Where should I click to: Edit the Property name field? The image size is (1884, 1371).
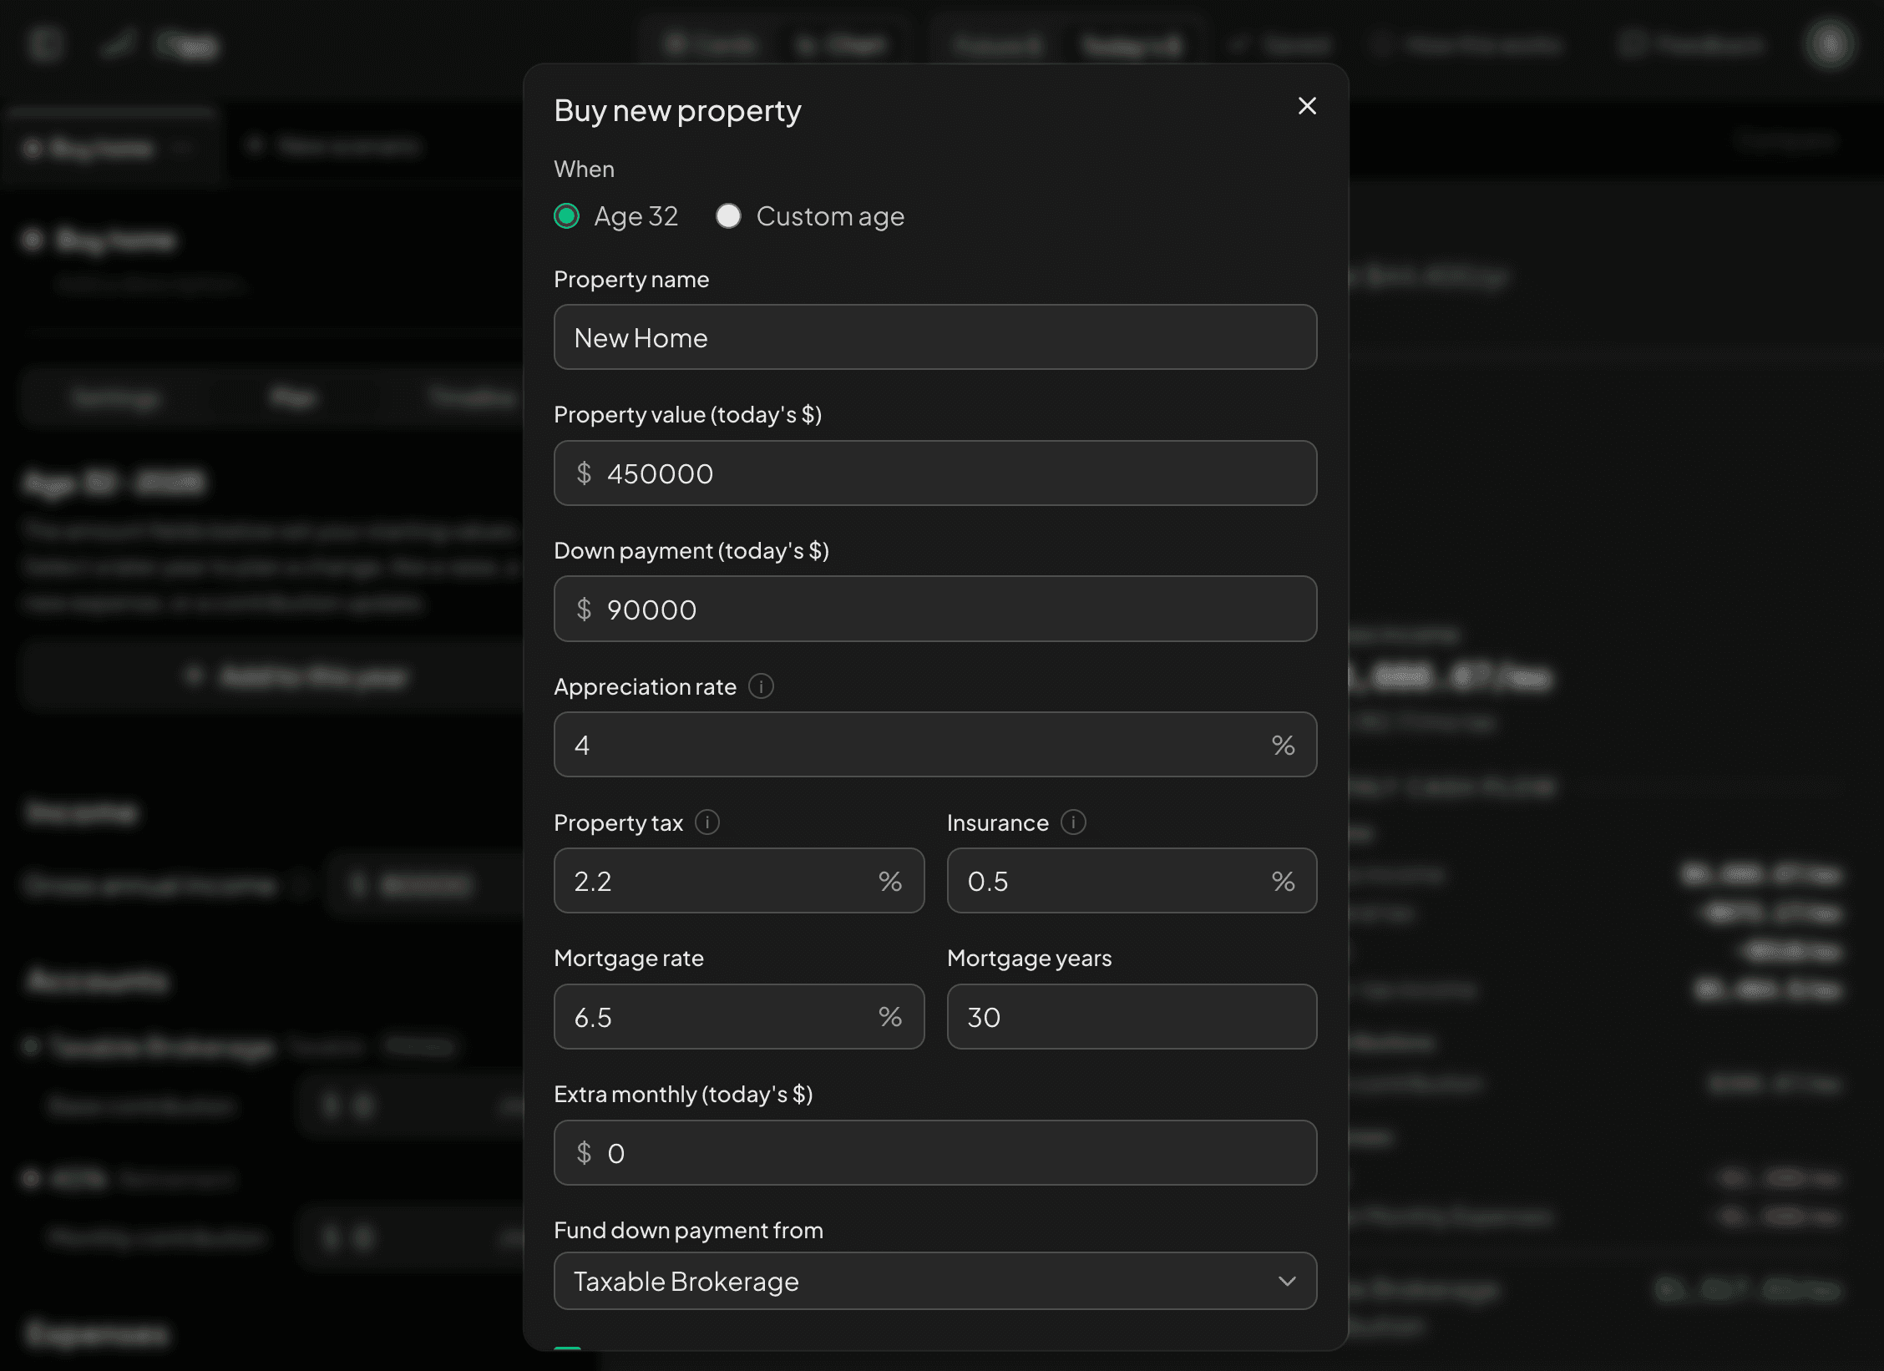935,337
